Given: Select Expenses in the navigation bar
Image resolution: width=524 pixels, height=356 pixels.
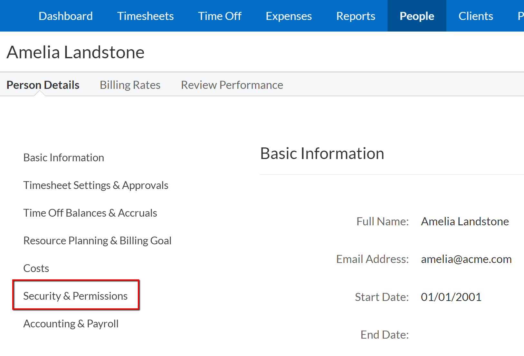Looking at the screenshot, I should [x=289, y=16].
